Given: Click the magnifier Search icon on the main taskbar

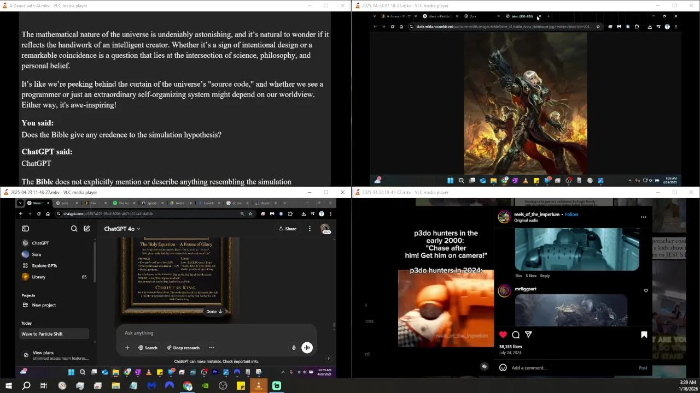Looking at the screenshot, I should pos(26,386).
